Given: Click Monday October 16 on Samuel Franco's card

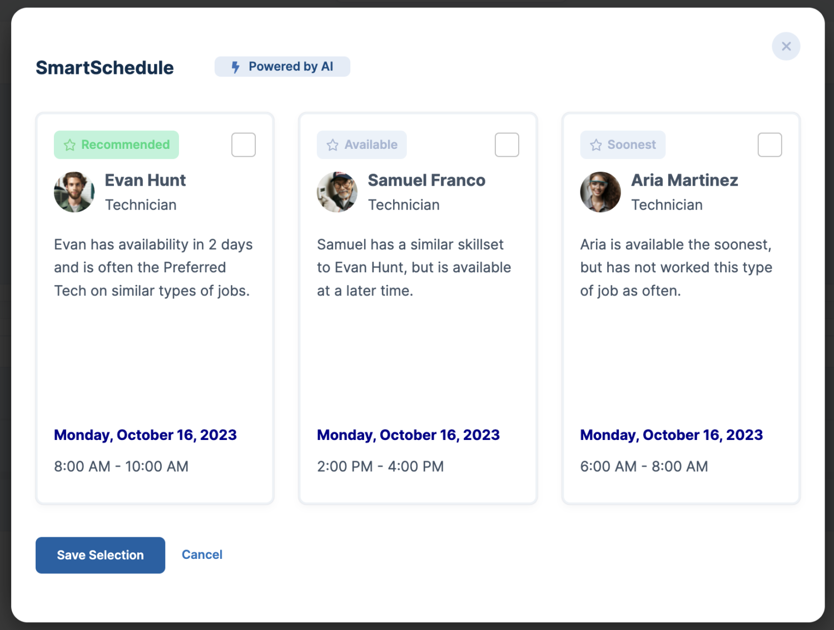Looking at the screenshot, I should [408, 435].
